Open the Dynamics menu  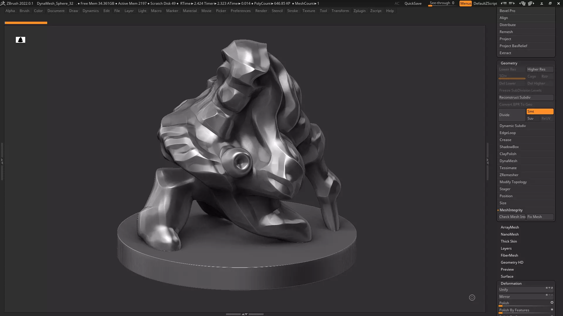91,11
